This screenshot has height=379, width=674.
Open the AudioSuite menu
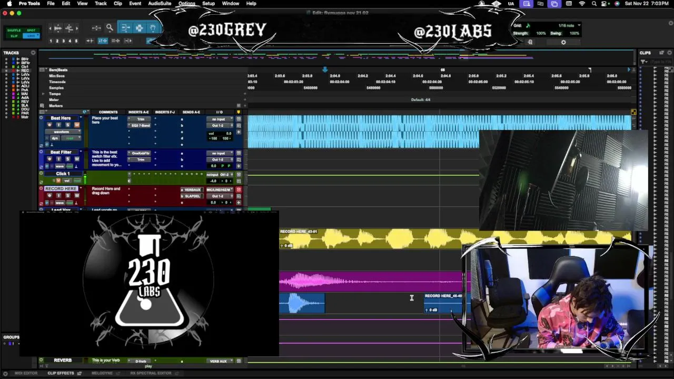160,4
